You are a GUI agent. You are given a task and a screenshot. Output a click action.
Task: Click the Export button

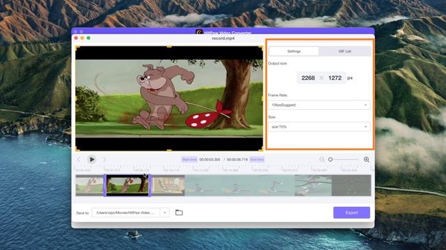(x=351, y=212)
